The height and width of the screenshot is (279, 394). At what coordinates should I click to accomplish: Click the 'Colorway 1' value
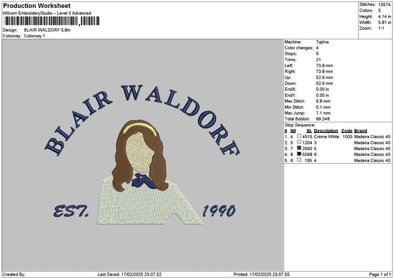point(34,36)
